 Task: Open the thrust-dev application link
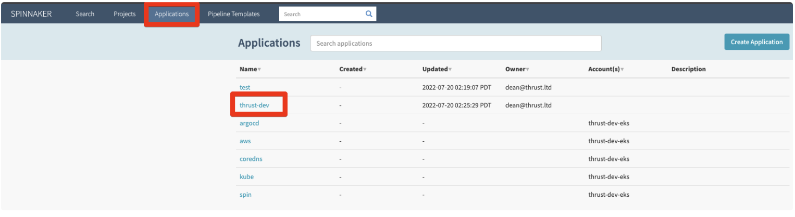(x=254, y=105)
